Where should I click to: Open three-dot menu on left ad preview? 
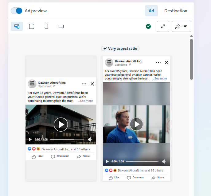pos(84,84)
